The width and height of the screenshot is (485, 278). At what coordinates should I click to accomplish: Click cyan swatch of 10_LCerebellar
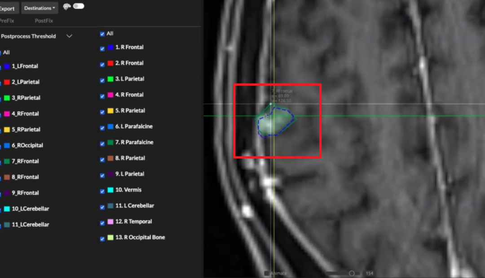click(x=7, y=209)
